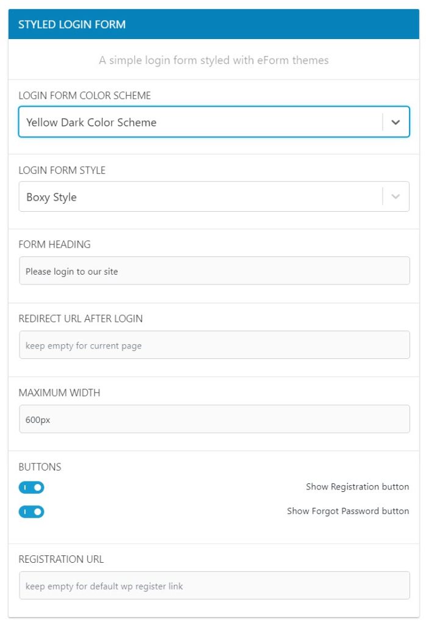Click the Show Forgot Password button label

coord(348,511)
